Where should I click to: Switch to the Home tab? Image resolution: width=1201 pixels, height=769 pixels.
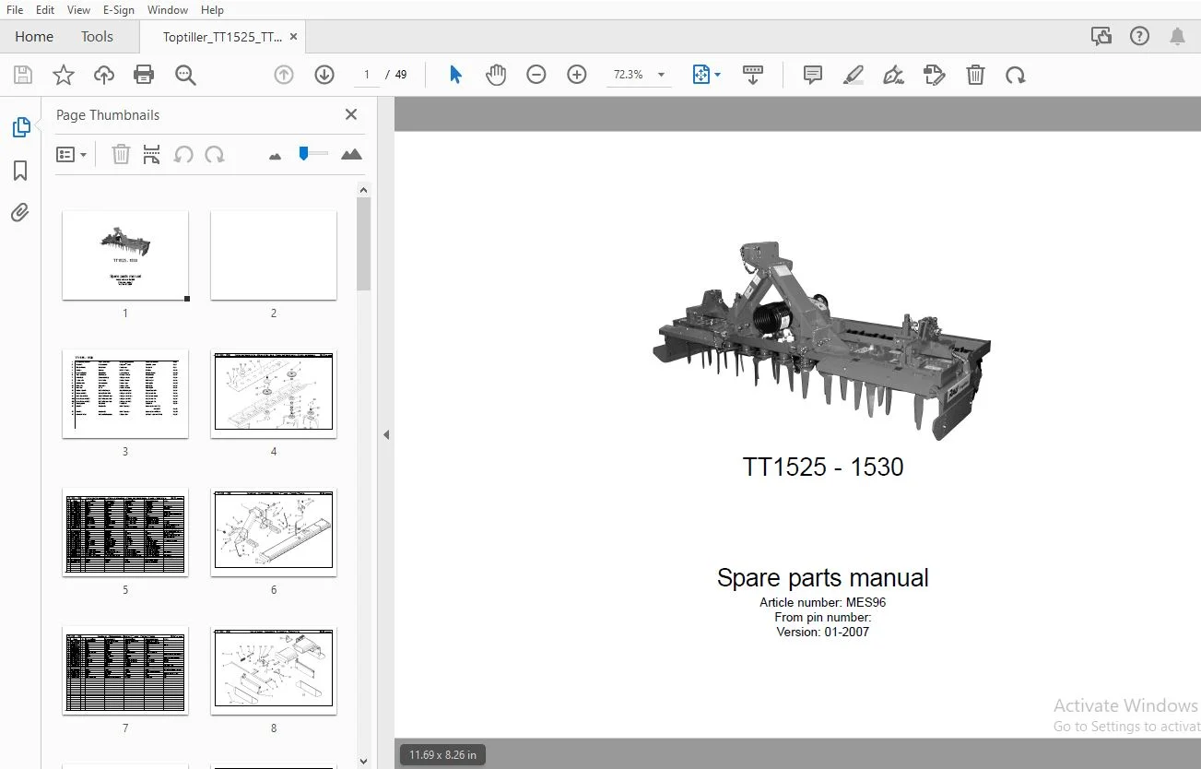coord(34,37)
